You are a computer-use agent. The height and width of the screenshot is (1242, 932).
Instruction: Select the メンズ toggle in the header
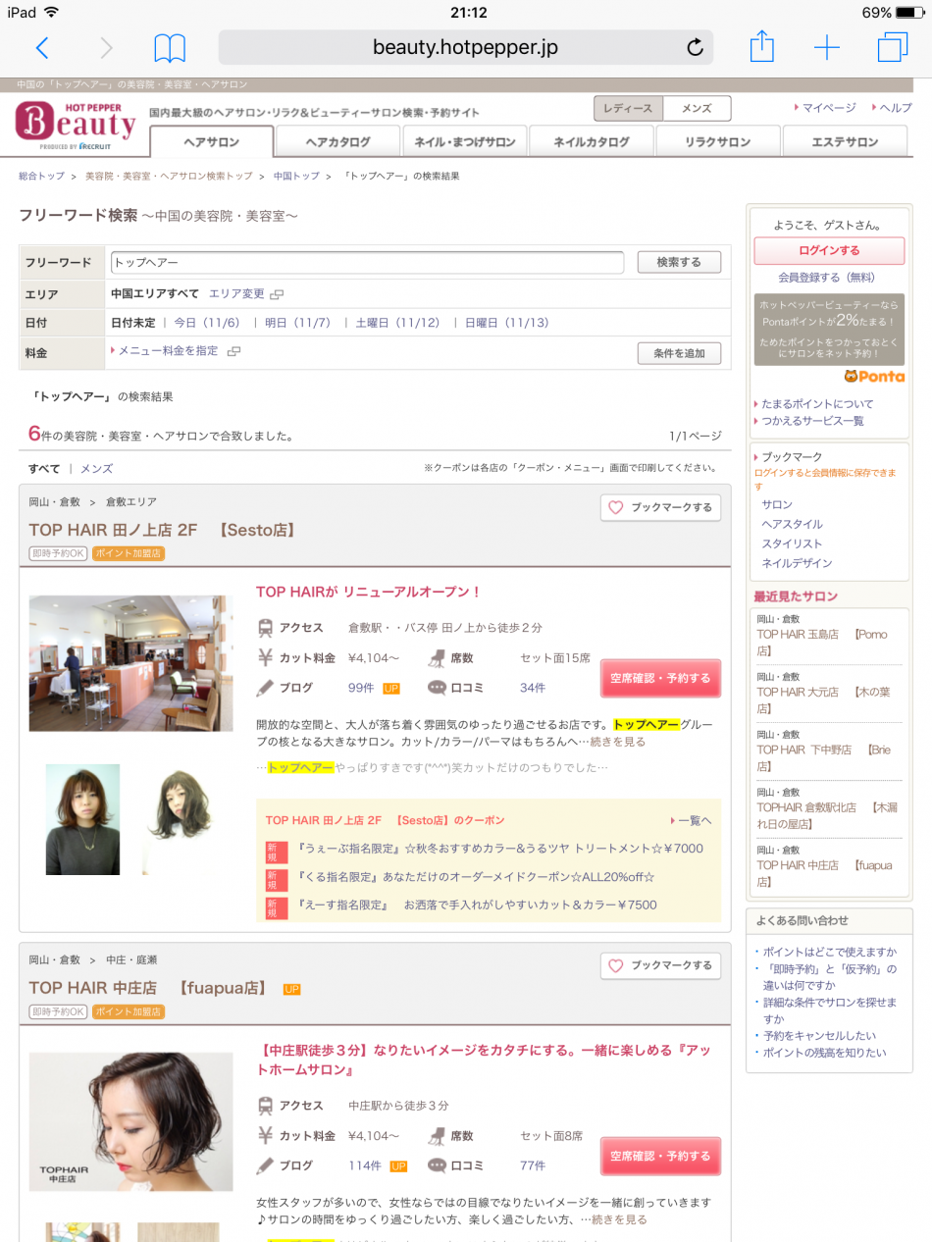click(x=697, y=108)
